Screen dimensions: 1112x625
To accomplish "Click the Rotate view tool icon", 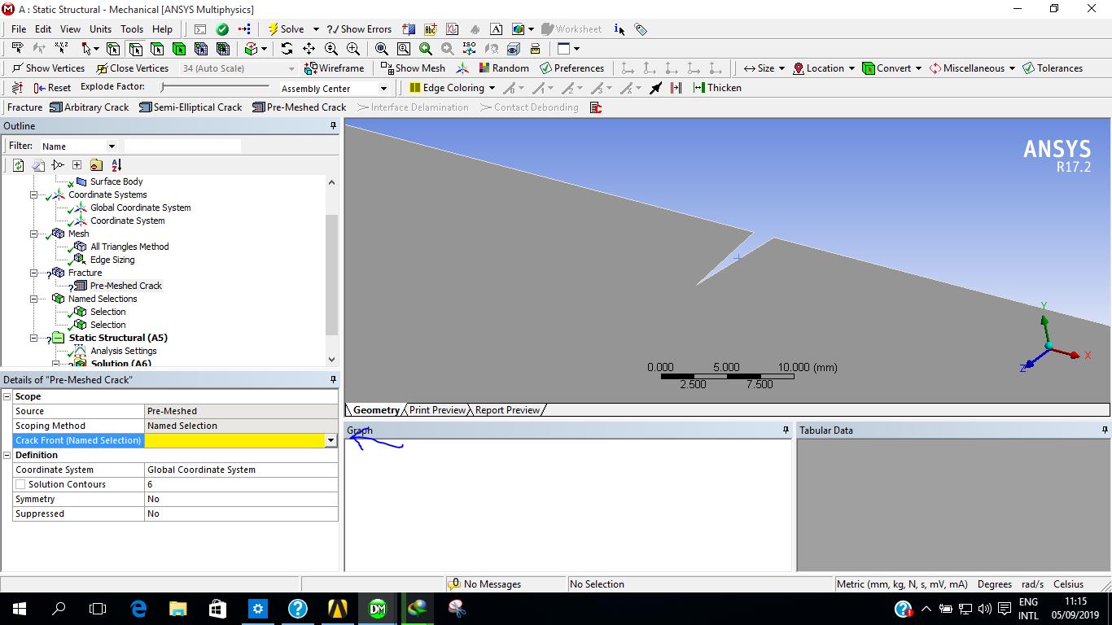I will click(287, 49).
